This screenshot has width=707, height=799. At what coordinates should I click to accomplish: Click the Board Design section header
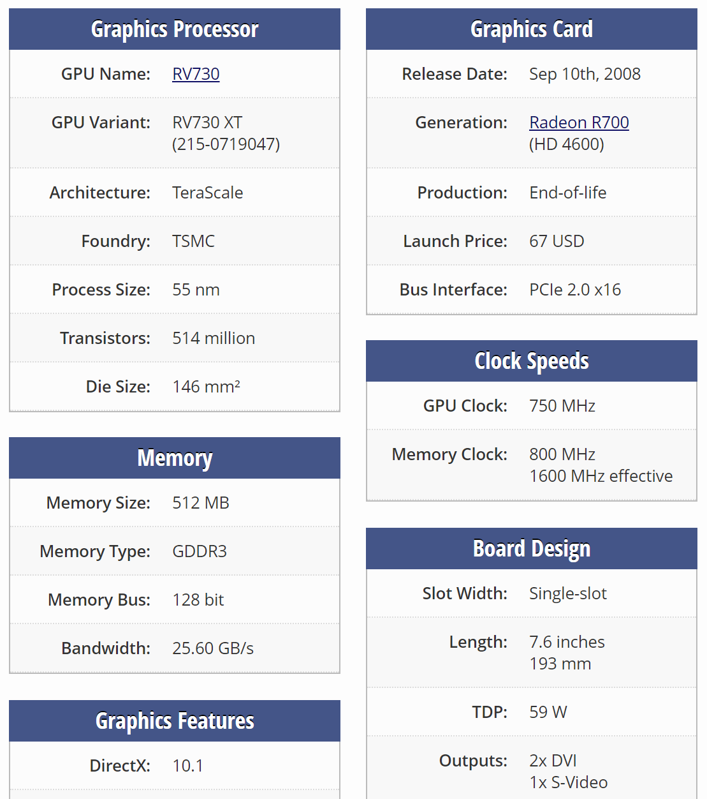pyautogui.click(x=531, y=549)
